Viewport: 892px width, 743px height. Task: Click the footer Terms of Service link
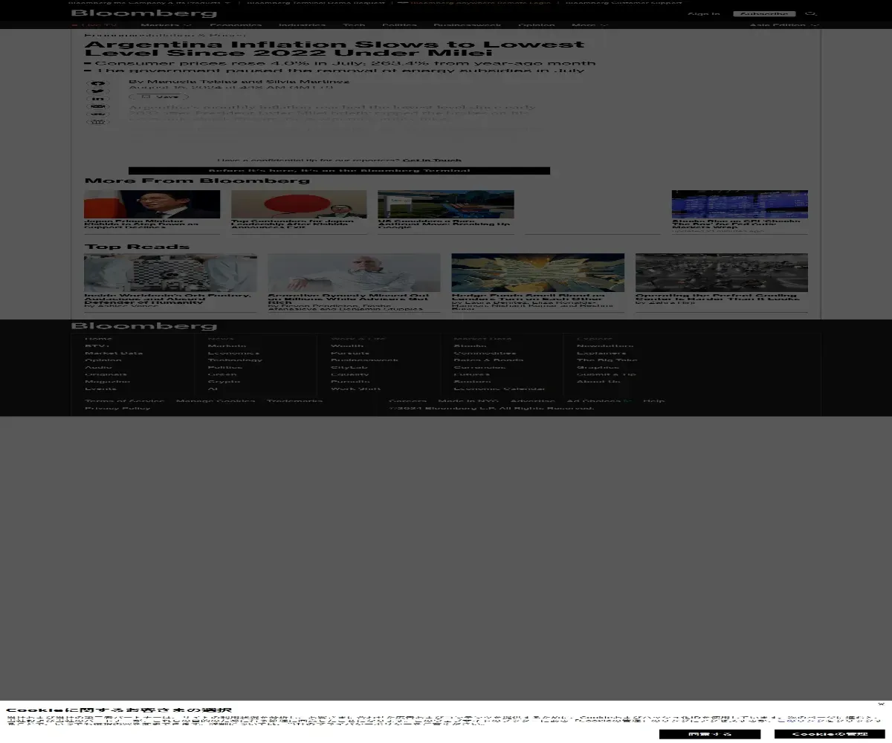[124, 401]
